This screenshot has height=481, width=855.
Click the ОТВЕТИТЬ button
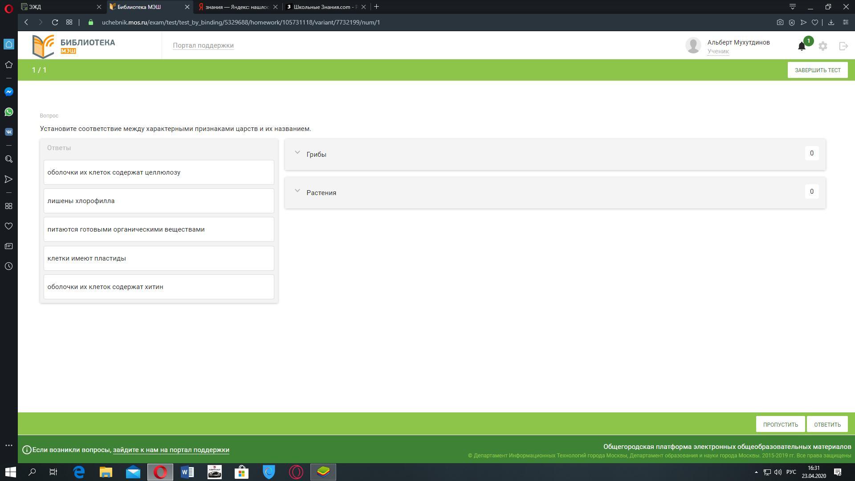point(827,424)
